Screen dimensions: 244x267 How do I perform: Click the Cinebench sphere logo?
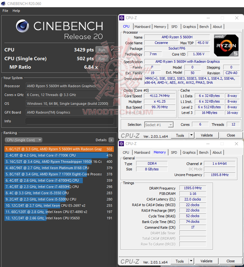[x=23, y=26]
